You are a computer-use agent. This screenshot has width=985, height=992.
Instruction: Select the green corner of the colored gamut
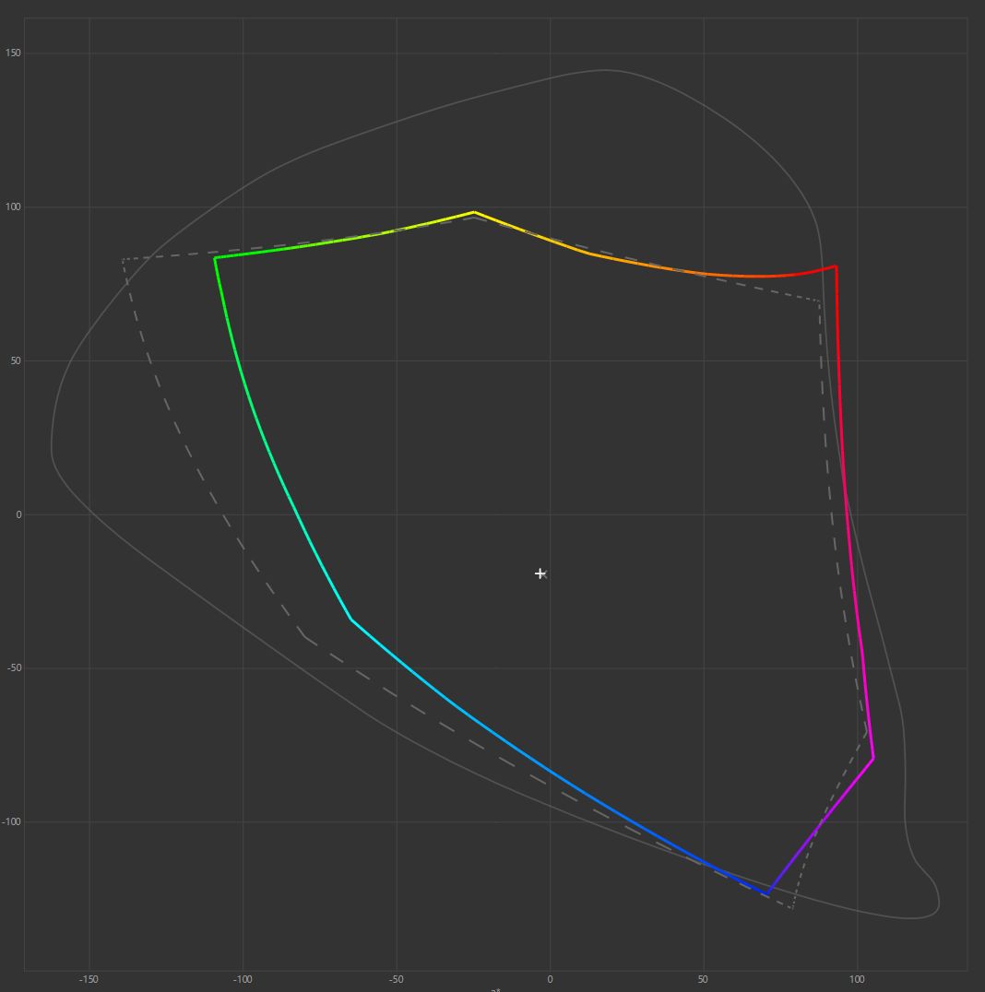pos(215,258)
